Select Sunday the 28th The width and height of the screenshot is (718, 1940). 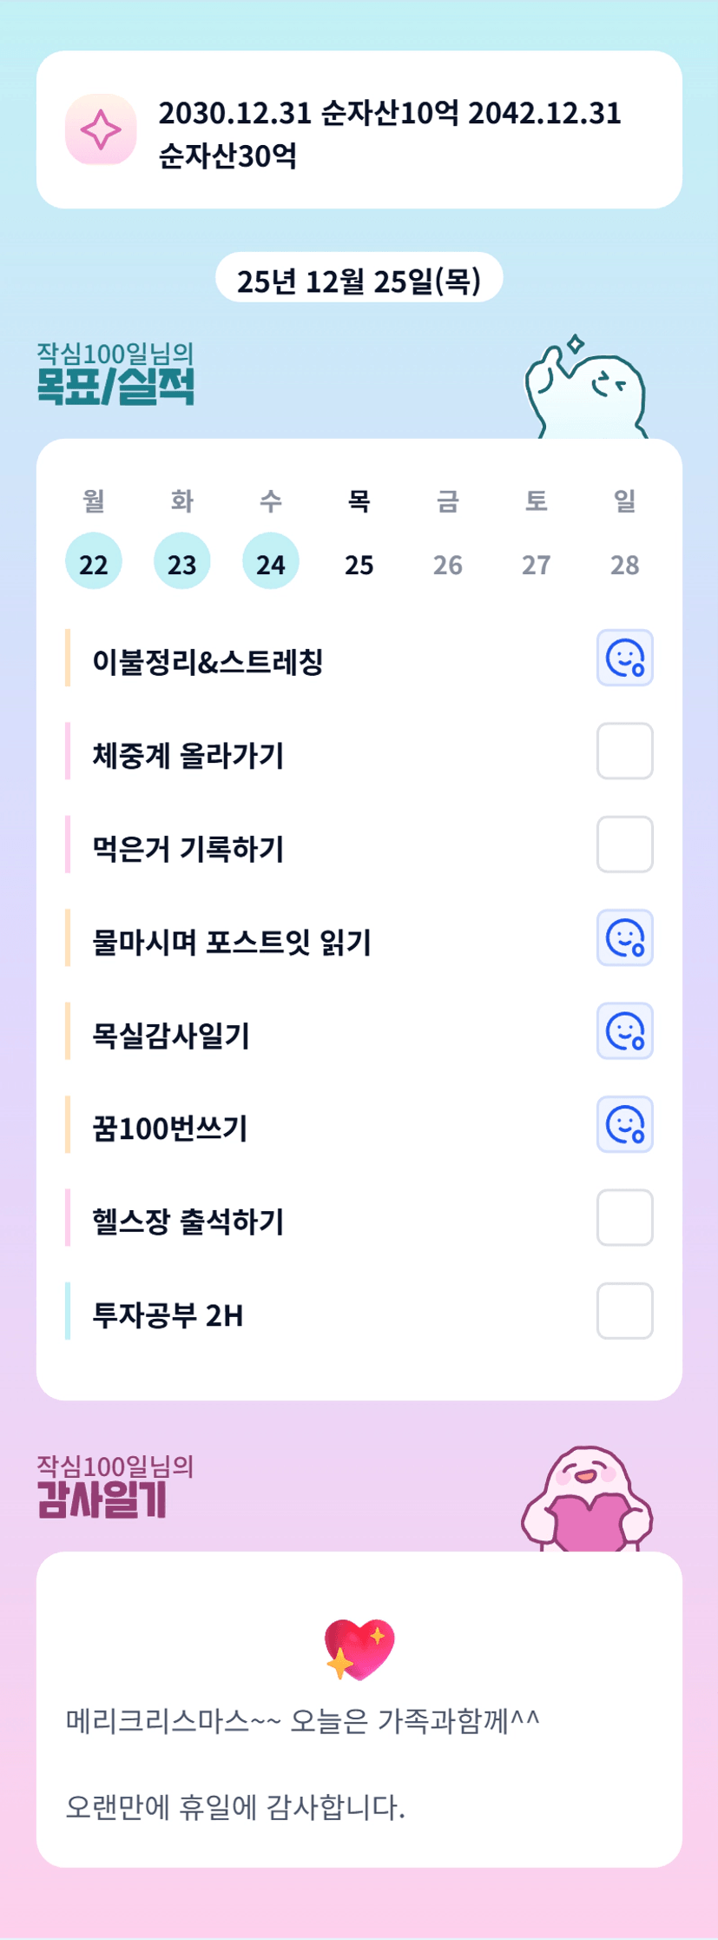(x=625, y=565)
